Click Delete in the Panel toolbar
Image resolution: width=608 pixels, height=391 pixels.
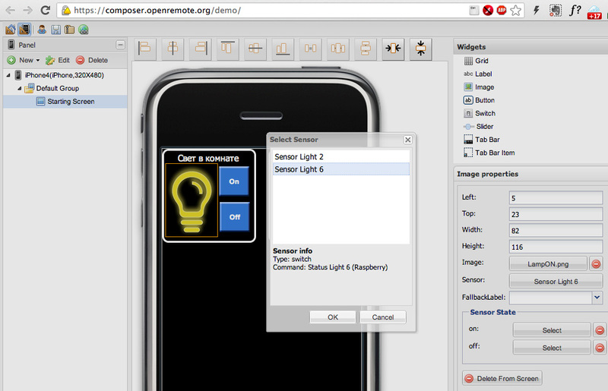92,61
